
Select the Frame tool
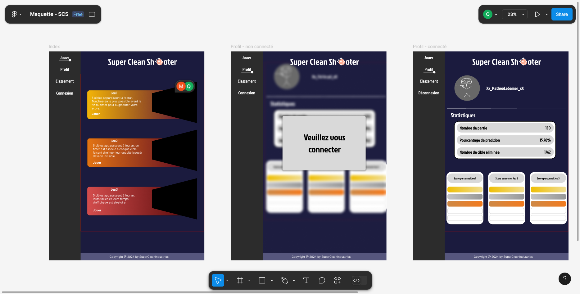tap(240, 280)
